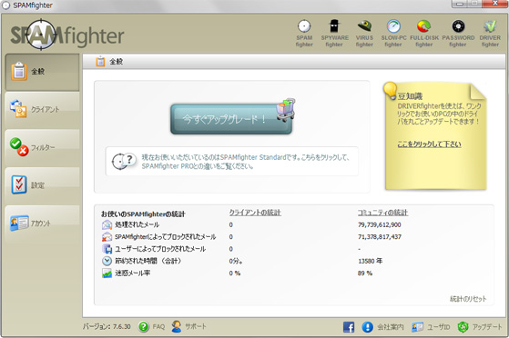The image size is (509, 338).
Task: Select the クライアント sidebar tab
Action: pos(42,110)
